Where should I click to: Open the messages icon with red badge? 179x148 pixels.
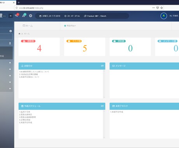coord(17,15)
